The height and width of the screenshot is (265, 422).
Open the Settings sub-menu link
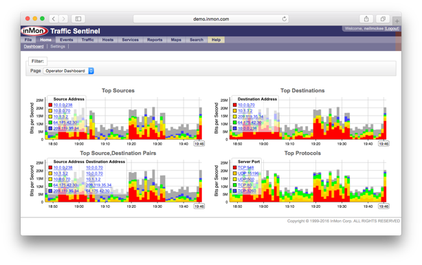click(58, 46)
